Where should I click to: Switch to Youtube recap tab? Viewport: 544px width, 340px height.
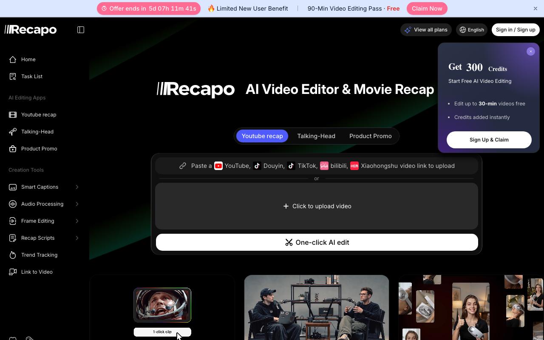tap(262, 136)
